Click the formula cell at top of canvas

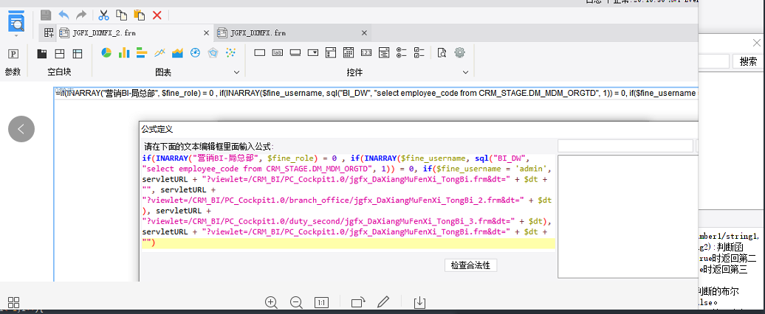[376, 93]
